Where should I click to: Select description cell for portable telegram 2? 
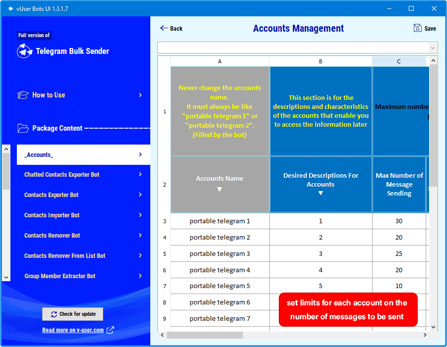coord(320,238)
